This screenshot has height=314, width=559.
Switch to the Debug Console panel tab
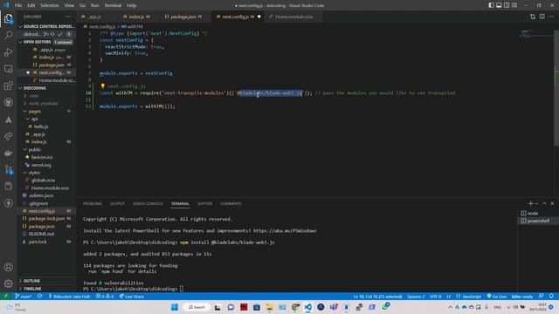point(148,203)
